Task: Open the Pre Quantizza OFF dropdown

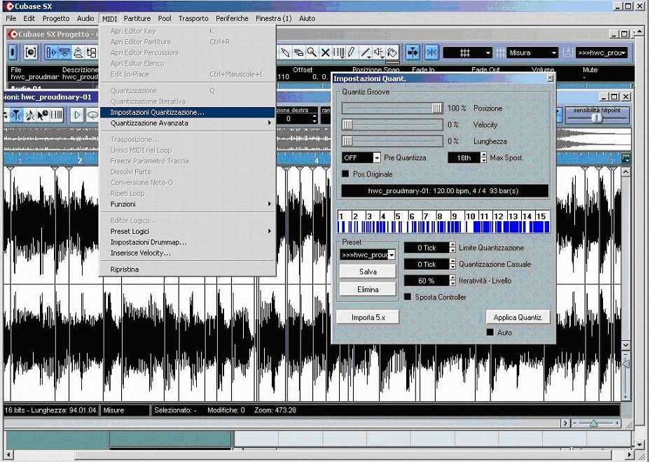Action: click(377, 158)
